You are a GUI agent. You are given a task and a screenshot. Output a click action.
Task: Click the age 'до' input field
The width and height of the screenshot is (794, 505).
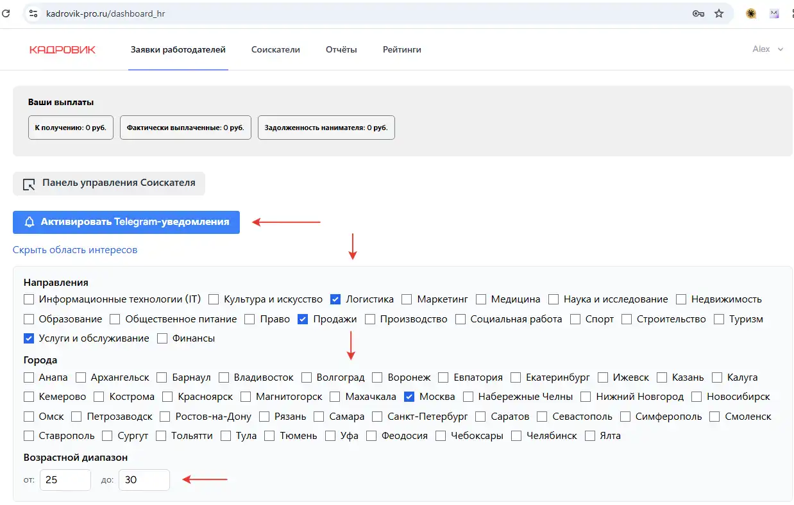tap(144, 480)
